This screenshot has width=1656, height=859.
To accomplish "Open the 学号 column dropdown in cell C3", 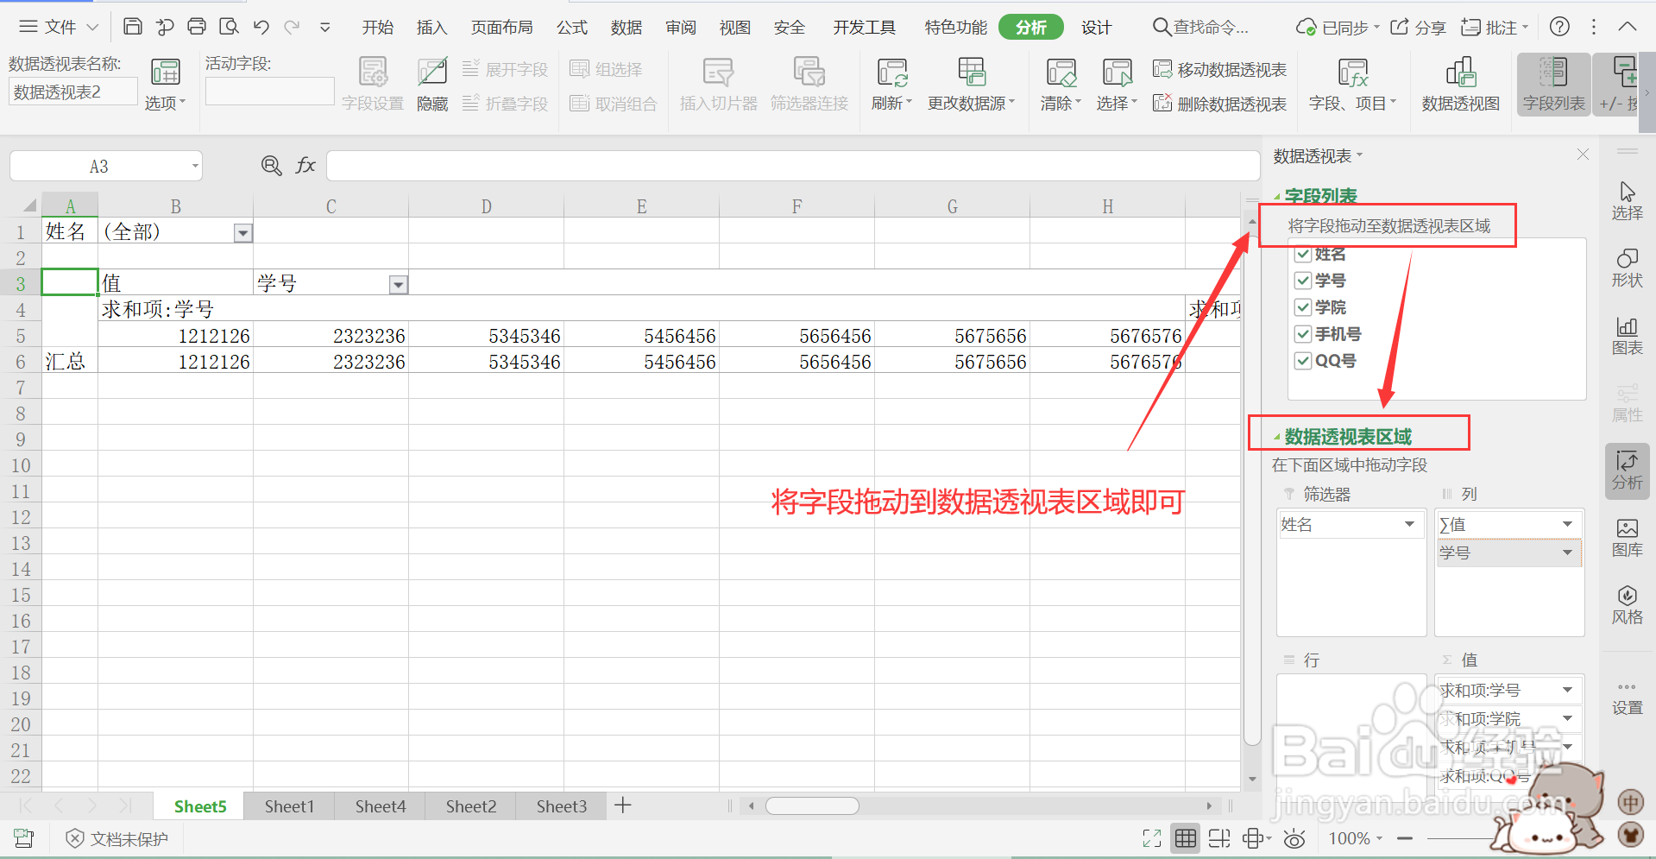I will pos(398,285).
